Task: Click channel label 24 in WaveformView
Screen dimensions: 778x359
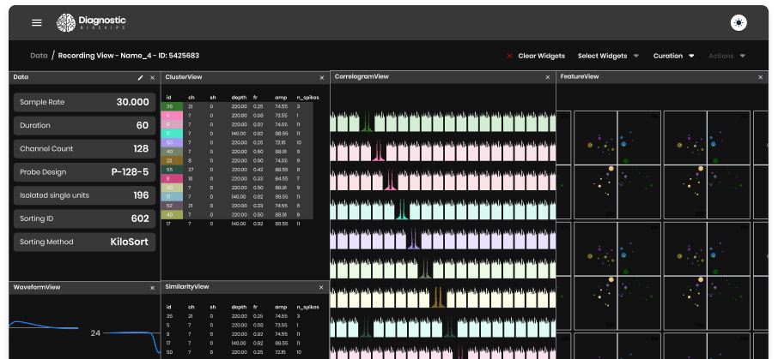Action: (x=95, y=332)
